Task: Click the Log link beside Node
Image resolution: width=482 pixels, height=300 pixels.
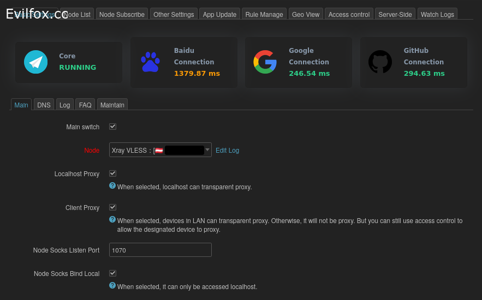Action: click(x=234, y=151)
